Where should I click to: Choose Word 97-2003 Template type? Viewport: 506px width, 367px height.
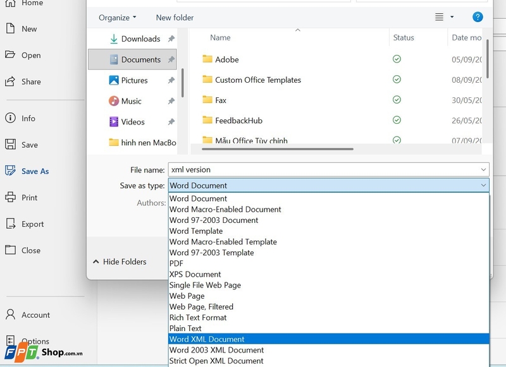[x=329, y=253]
